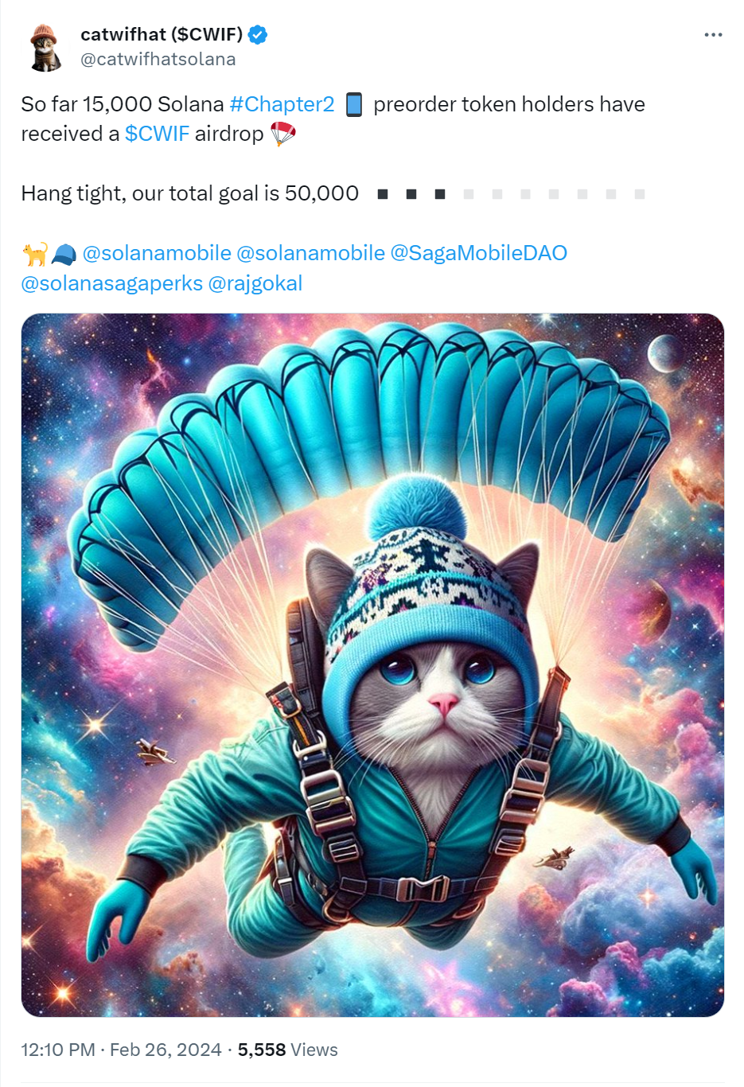
Task: Click the last empty progress square
Action: coord(640,194)
